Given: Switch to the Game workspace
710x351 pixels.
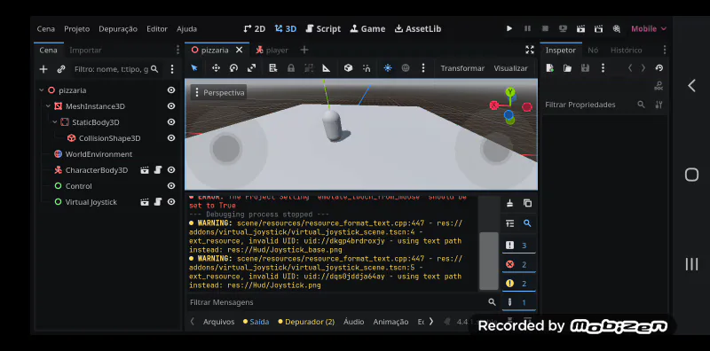Looking at the screenshot, I should pos(367,28).
